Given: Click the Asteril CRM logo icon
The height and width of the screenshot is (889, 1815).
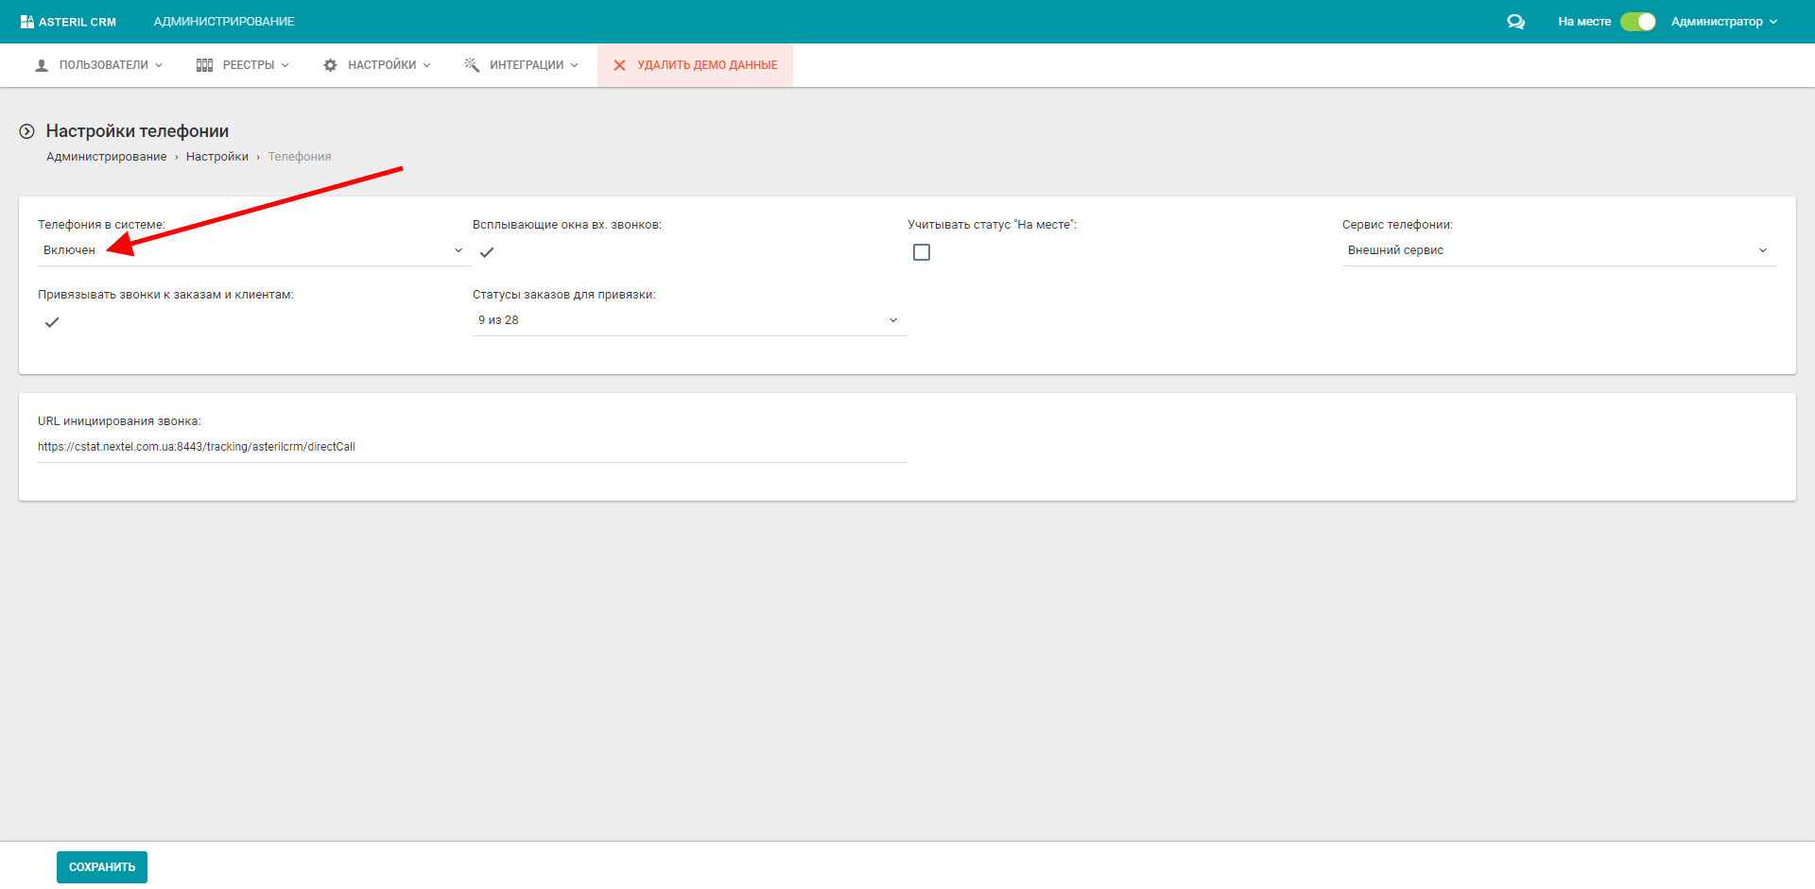Looking at the screenshot, I should pos(26,22).
